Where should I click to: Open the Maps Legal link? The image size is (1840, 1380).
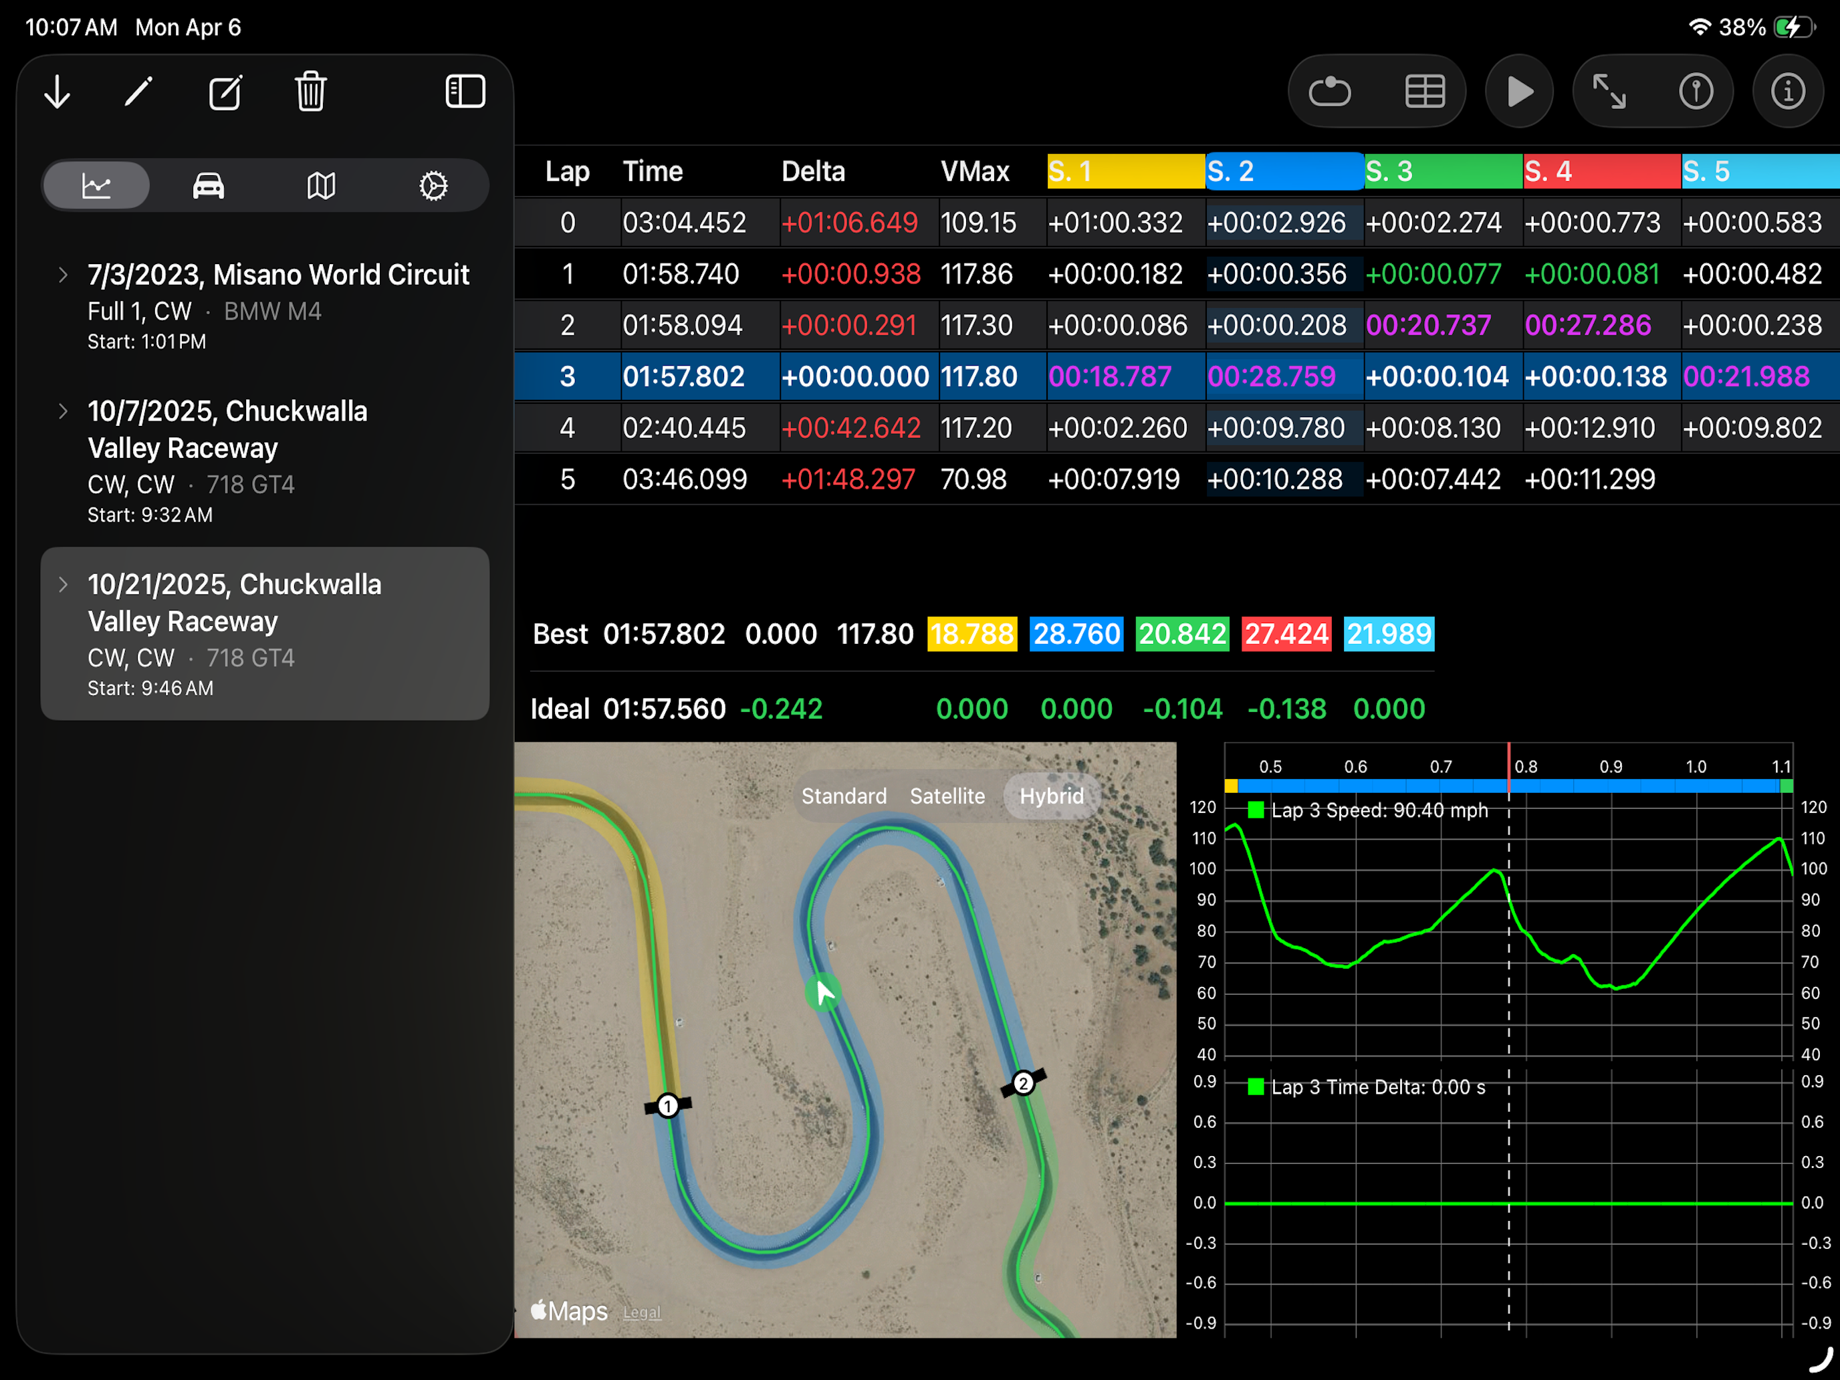(x=641, y=1312)
